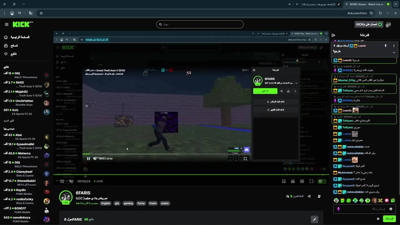Open a new browser tab
This screenshot has width=400, height=225.
(x=289, y=4)
